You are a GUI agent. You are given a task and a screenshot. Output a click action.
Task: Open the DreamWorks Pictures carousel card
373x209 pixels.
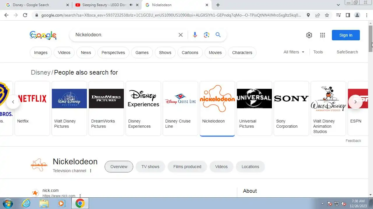pos(106,108)
